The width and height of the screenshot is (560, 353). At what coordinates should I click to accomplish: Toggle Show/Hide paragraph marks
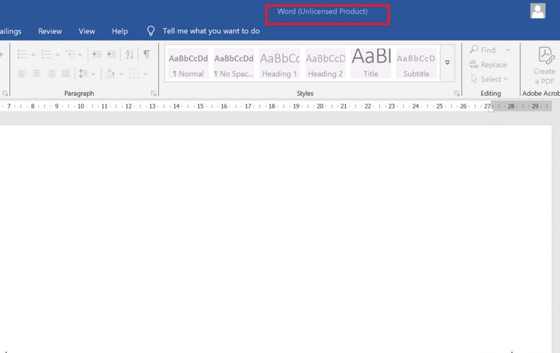pyautogui.click(x=147, y=54)
